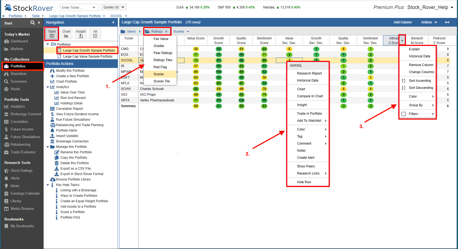Click the Views folder button
The width and height of the screenshot is (458, 249).
(131, 32)
